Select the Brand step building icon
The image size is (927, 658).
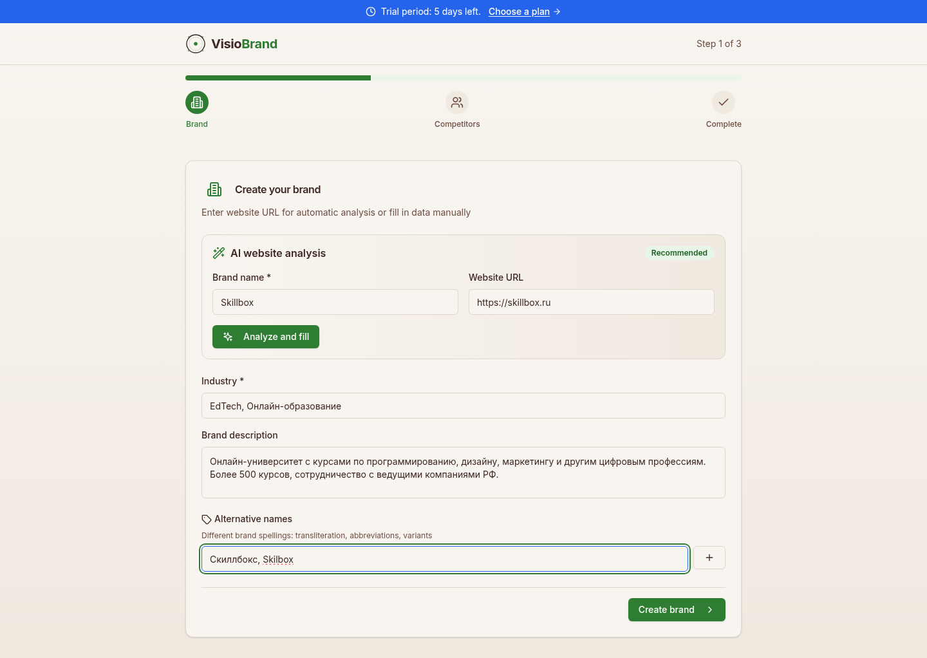(x=196, y=102)
